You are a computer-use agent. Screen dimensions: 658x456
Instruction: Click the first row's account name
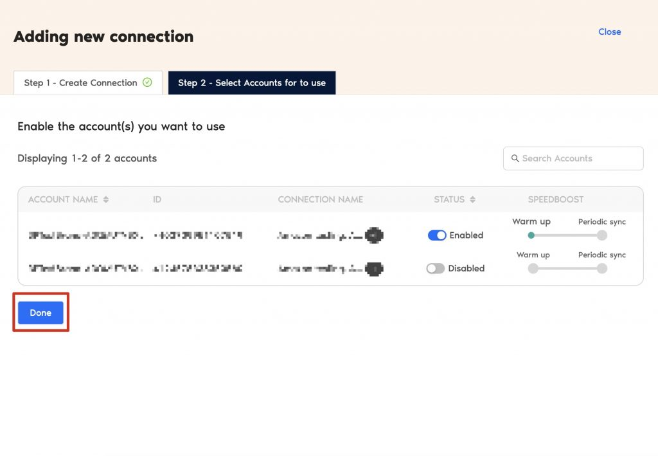click(85, 235)
